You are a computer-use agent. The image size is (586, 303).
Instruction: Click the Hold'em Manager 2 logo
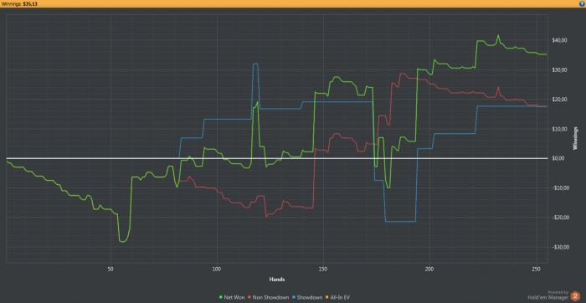click(x=575, y=297)
